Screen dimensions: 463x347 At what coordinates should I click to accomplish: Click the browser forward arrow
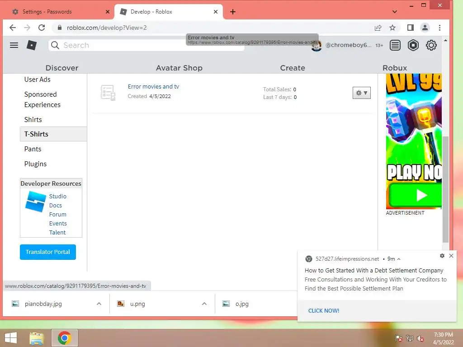(x=27, y=28)
